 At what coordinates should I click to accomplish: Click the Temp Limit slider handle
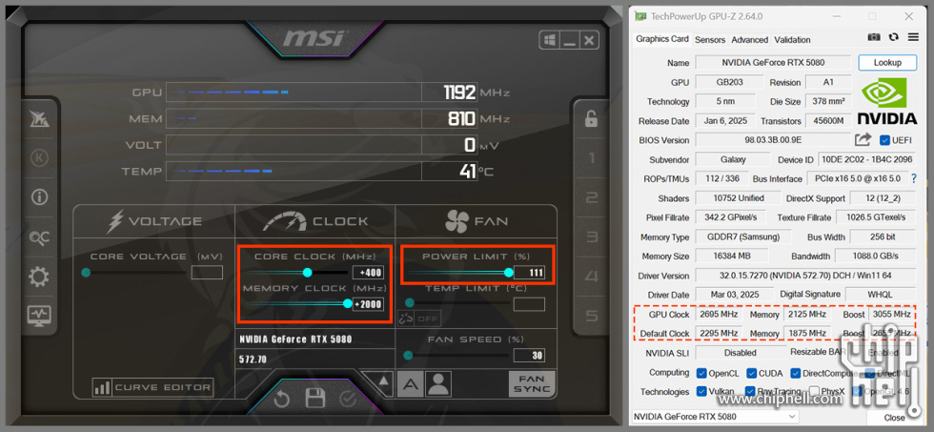point(409,303)
